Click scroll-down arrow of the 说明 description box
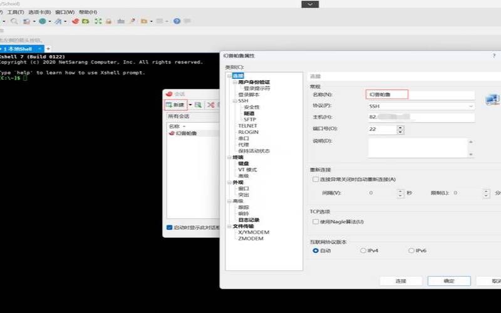501x313 pixels. (471, 155)
